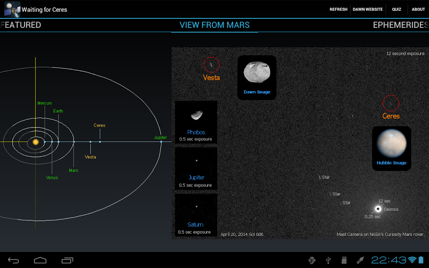Tap the red circle marking Ceres
The image size is (429, 268).
click(x=391, y=103)
